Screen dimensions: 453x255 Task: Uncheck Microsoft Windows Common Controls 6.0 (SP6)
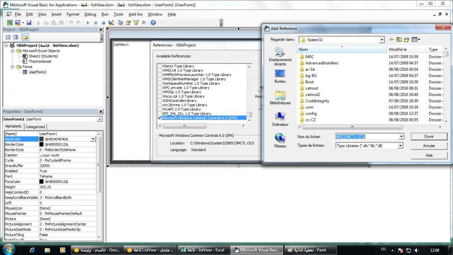point(160,118)
